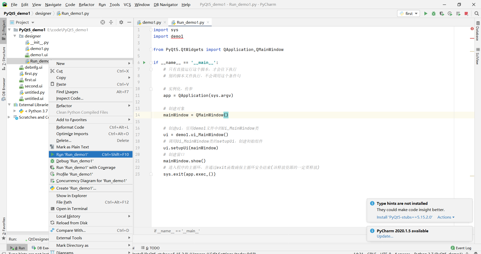Collapse the designer folder
This screenshot has width=481, height=254.
(15, 36)
